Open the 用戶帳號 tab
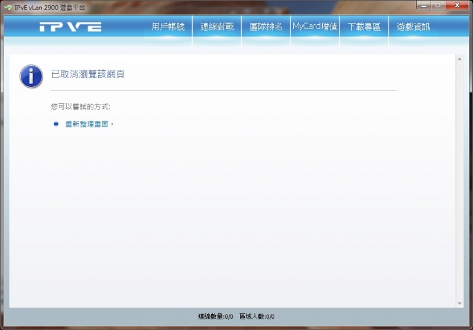The height and width of the screenshot is (330, 473). click(x=168, y=27)
